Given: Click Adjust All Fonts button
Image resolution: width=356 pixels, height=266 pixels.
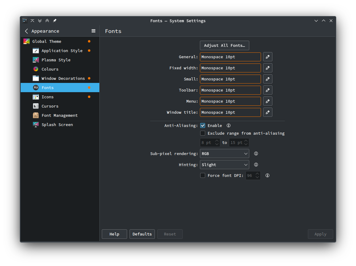Looking at the screenshot, I should pos(225,46).
